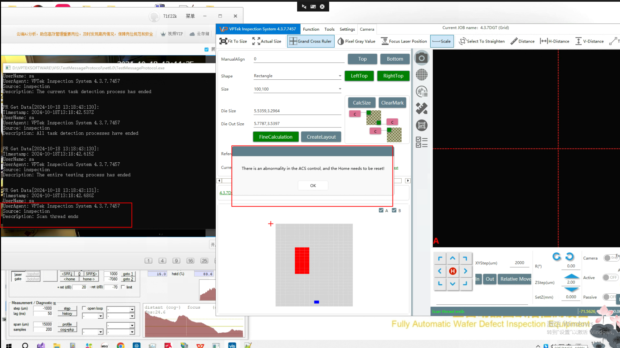Click Focus Laser Position tool
This screenshot has height=348, width=620.
[x=404, y=41]
